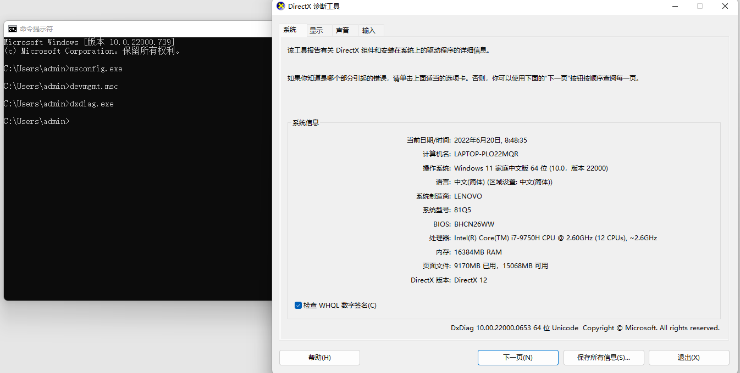Screen dimensions: 740x373
Task: Toggle the 检查 WHQL 数字签名 checkbox
Action: coord(298,305)
